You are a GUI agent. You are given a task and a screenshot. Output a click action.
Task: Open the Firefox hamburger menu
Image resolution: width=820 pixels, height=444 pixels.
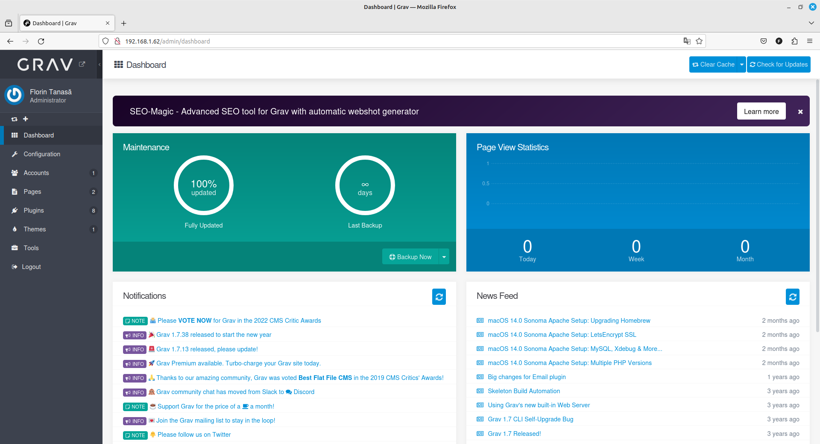810,41
